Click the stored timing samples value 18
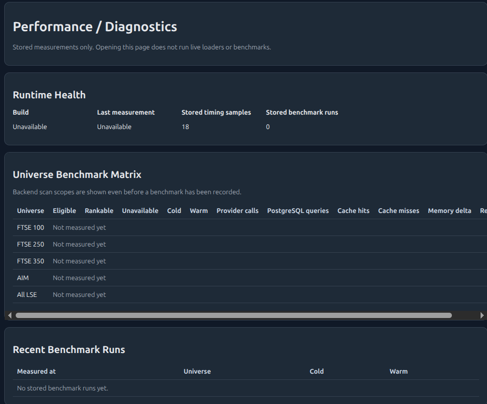The image size is (487, 404). 186,127
